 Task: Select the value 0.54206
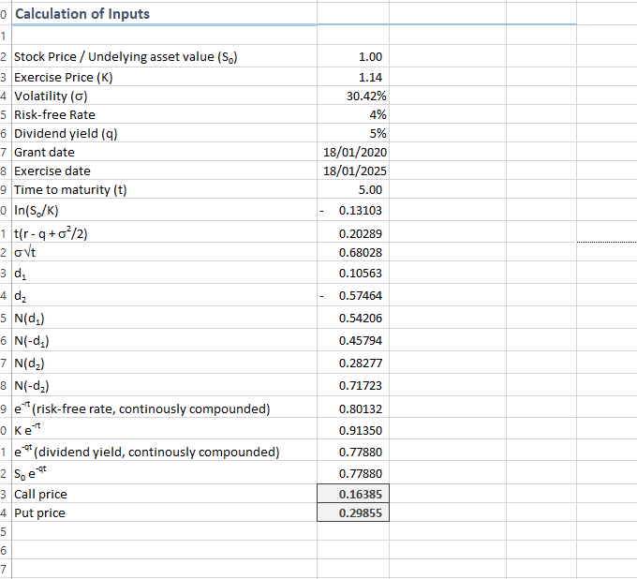(x=353, y=318)
